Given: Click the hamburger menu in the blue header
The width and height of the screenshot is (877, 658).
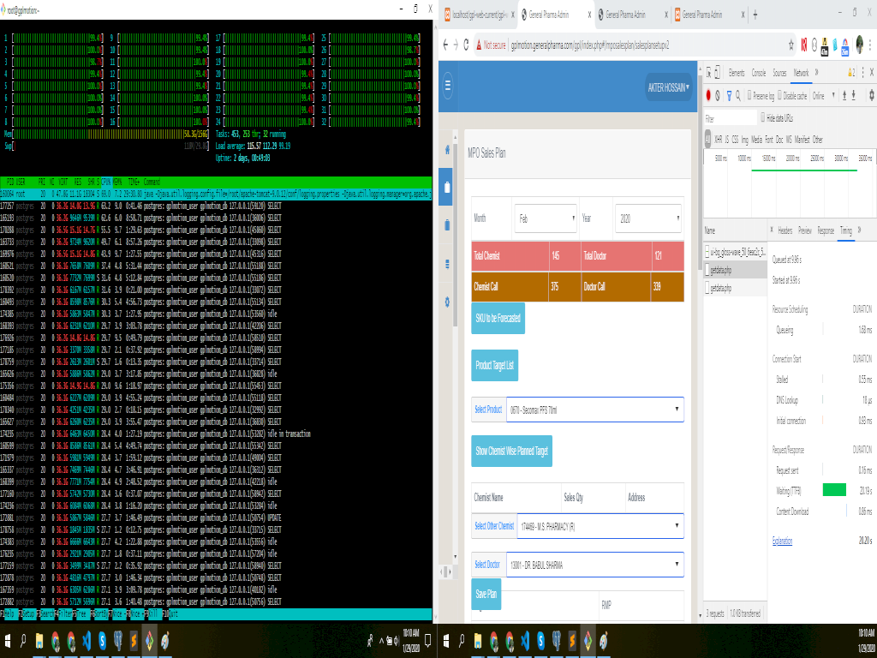Looking at the screenshot, I should coord(447,86).
